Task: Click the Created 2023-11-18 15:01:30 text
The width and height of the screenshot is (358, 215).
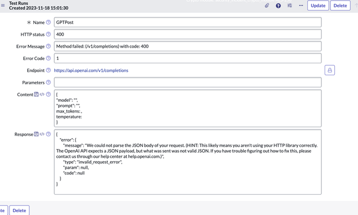Action: coord(38,8)
